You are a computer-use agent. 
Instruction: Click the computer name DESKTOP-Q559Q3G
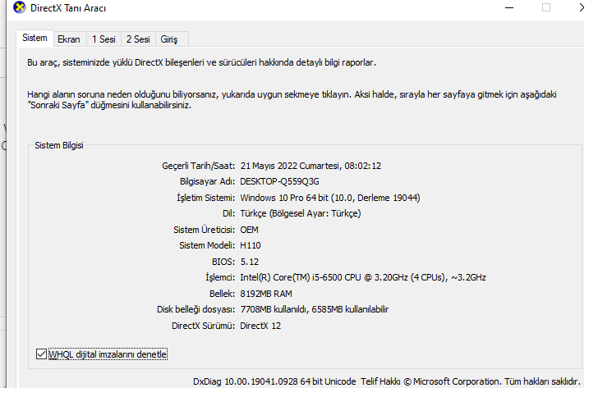click(279, 181)
